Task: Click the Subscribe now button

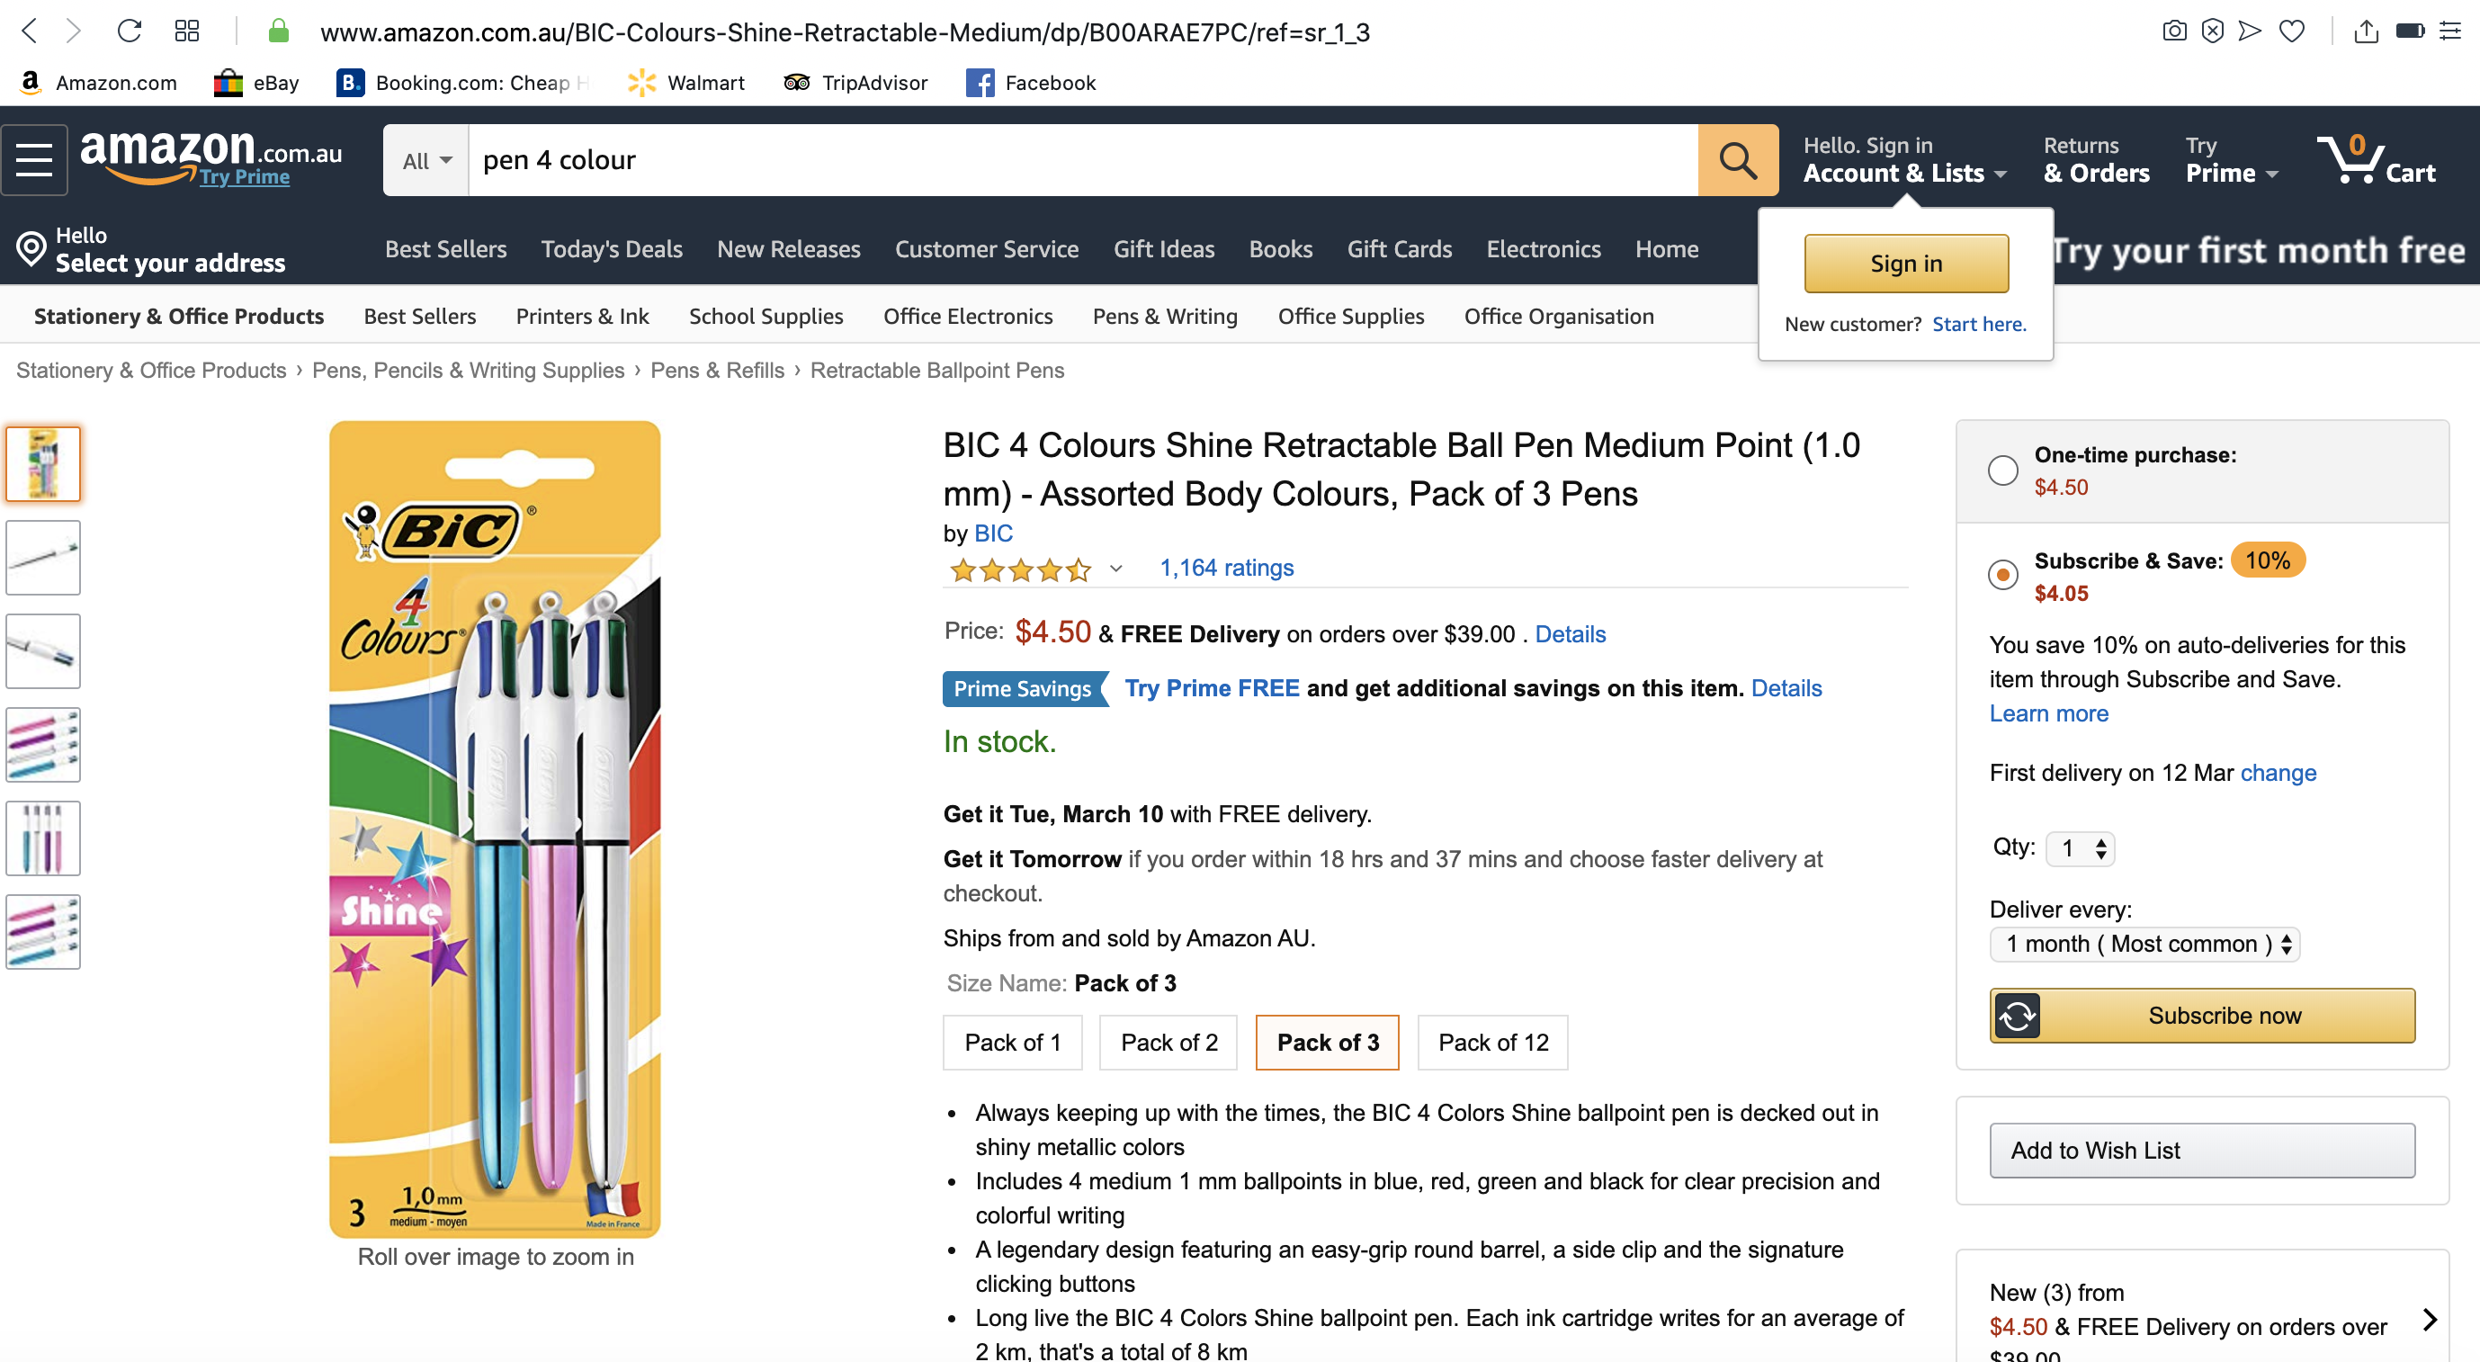Action: point(2202,1016)
